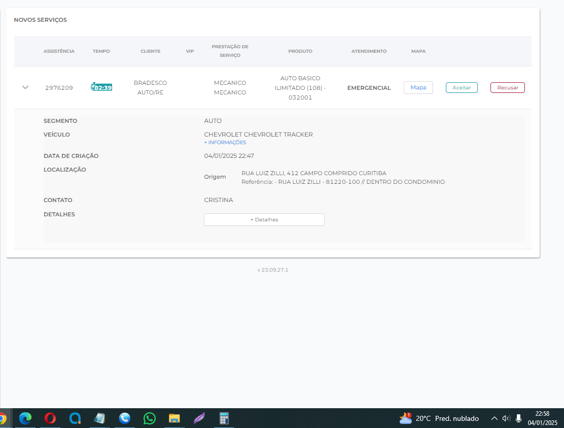Click the microphone icon in system tray
The width and height of the screenshot is (564, 428).
click(518, 418)
